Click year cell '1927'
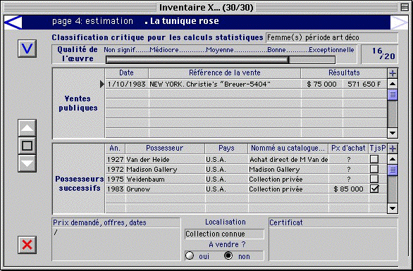The height and width of the screenshot is (271, 413). tap(116, 160)
